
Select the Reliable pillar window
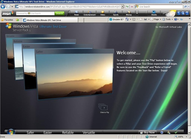pyautogui.click(x=18, y=60)
